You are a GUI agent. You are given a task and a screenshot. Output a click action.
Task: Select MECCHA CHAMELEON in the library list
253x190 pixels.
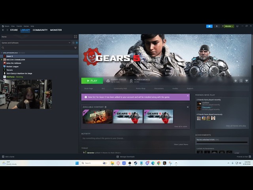pos(39,60)
